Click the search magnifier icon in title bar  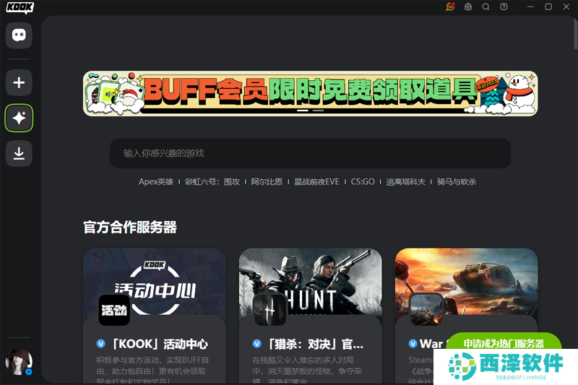click(x=486, y=7)
